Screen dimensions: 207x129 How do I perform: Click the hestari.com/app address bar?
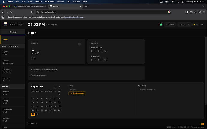(x=103, y=12)
